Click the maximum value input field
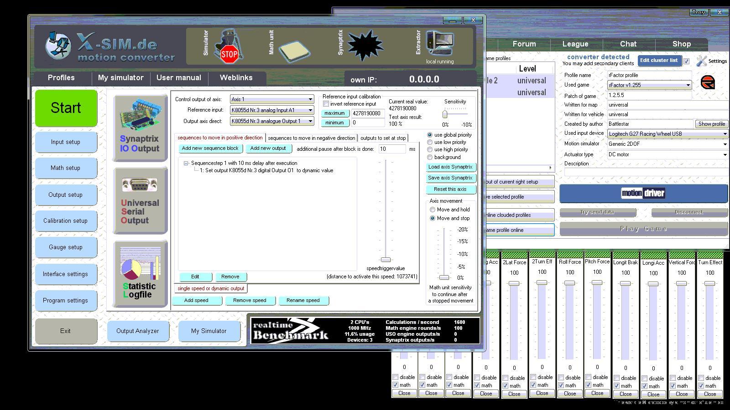Image resolution: width=730 pixels, height=410 pixels. (368, 113)
